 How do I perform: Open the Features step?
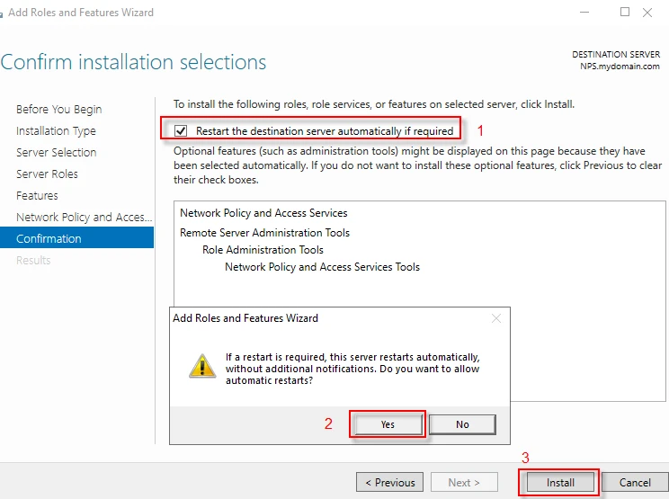(37, 196)
